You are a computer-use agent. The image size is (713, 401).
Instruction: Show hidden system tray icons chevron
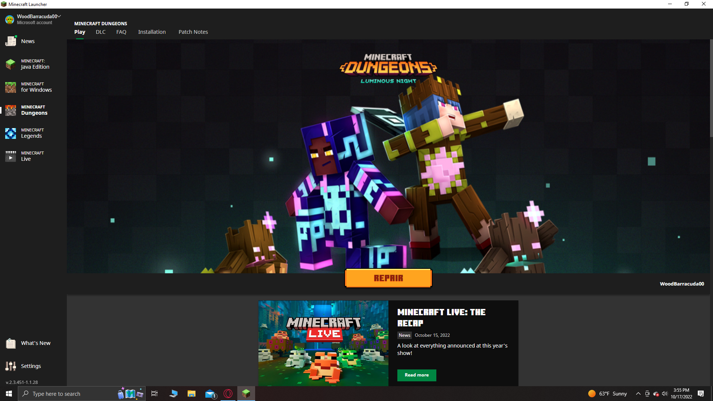click(638, 394)
